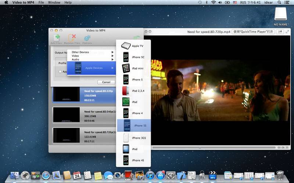Open the Apple menu

[6, 3]
